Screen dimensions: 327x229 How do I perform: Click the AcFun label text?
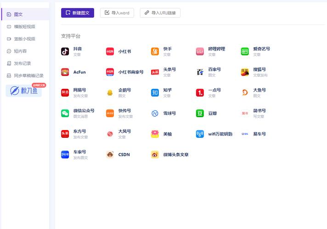(79, 72)
